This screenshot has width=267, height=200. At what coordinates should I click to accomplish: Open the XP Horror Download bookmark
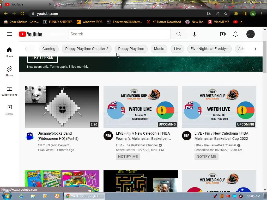pos(164,22)
